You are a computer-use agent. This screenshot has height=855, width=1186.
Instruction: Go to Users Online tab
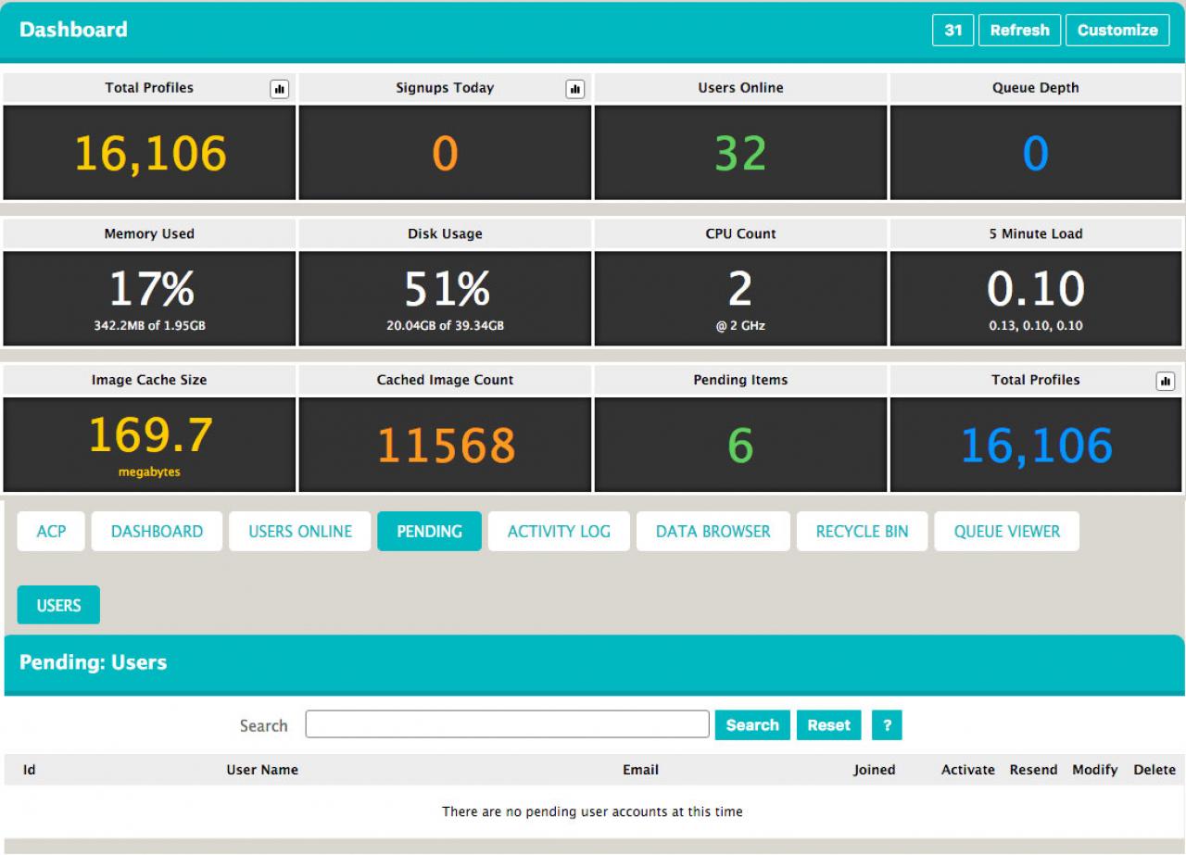pyautogui.click(x=300, y=532)
